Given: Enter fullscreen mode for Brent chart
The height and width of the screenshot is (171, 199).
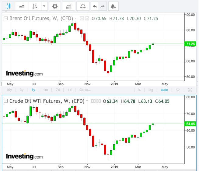Looking at the screenshot, I should coord(190,90).
